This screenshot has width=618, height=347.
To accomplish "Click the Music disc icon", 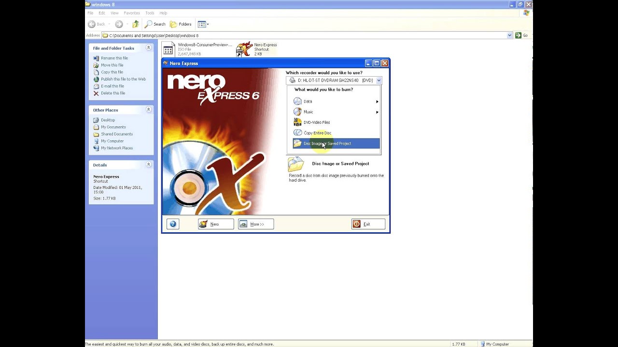I will coord(297,112).
